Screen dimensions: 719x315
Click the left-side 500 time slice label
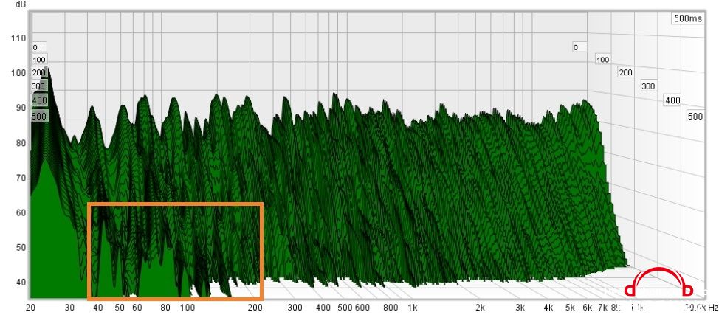coord(39,117)
